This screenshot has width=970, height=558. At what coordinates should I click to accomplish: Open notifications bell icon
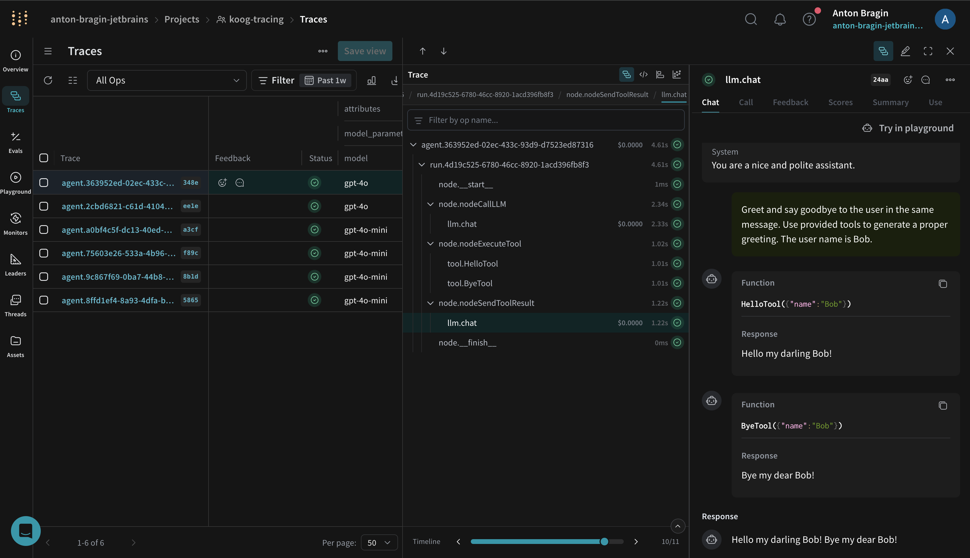point(780,19)
